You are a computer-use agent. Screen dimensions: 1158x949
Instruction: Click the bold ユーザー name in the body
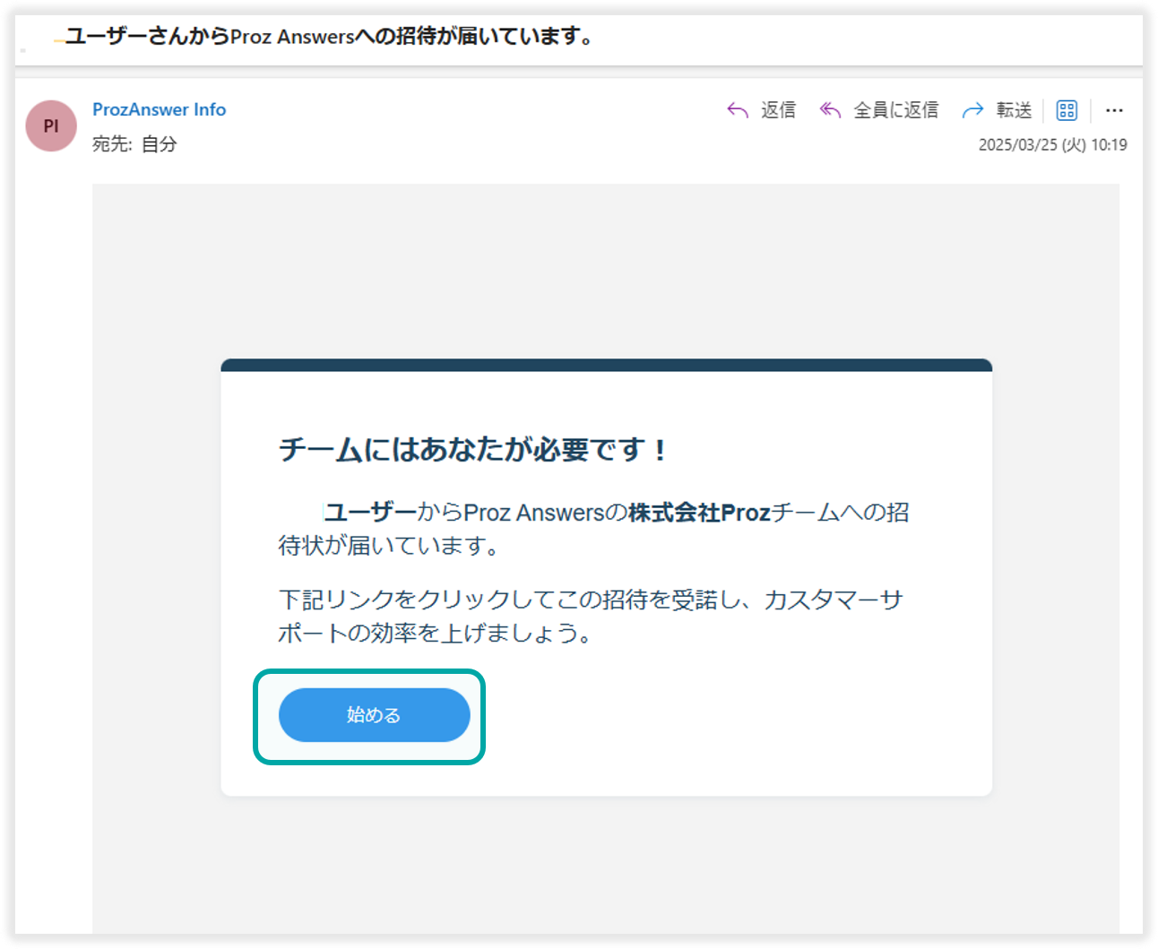[x=370, y=513]
